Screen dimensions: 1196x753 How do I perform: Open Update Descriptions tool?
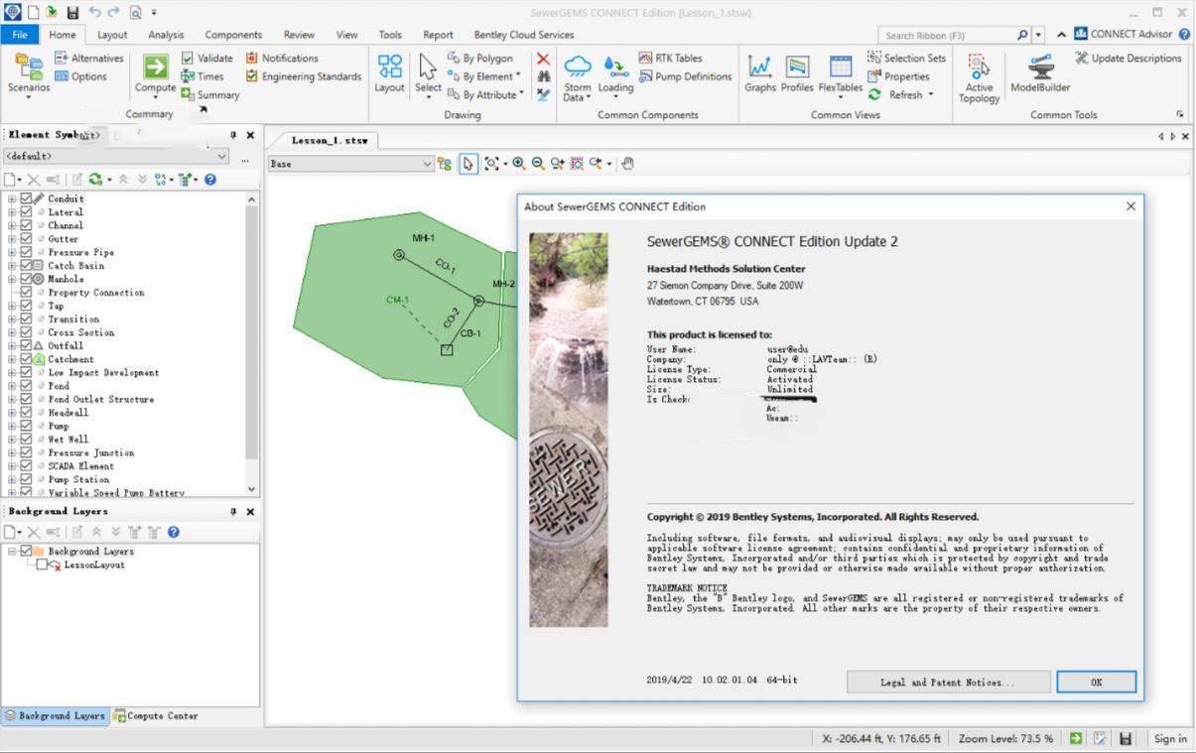pyautogui.click(x=1129, y=58)
